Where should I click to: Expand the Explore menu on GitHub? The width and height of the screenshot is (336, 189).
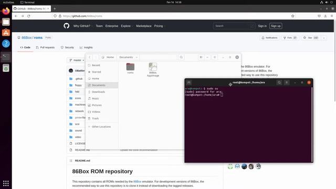(127, 26)
